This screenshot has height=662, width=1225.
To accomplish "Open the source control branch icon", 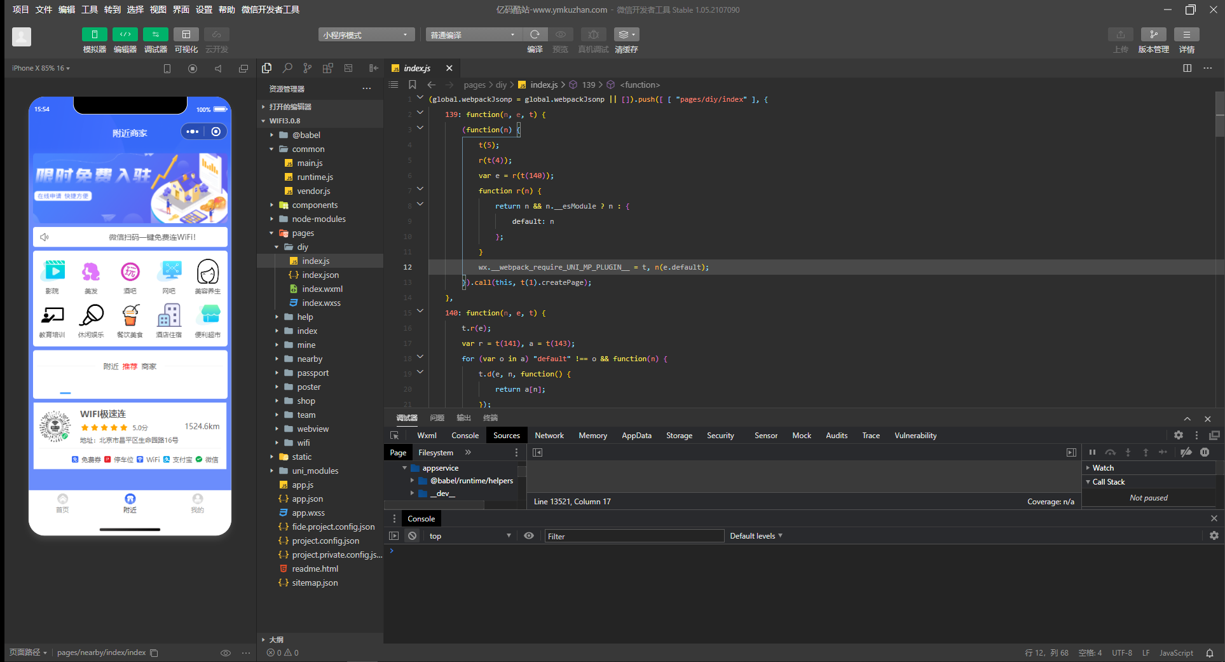I will [x=308, y=68].
